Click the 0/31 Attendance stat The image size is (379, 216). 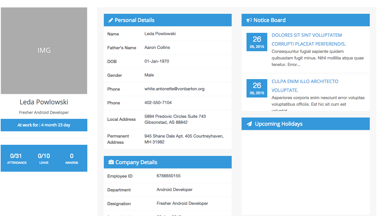click(x=16, y=158)
